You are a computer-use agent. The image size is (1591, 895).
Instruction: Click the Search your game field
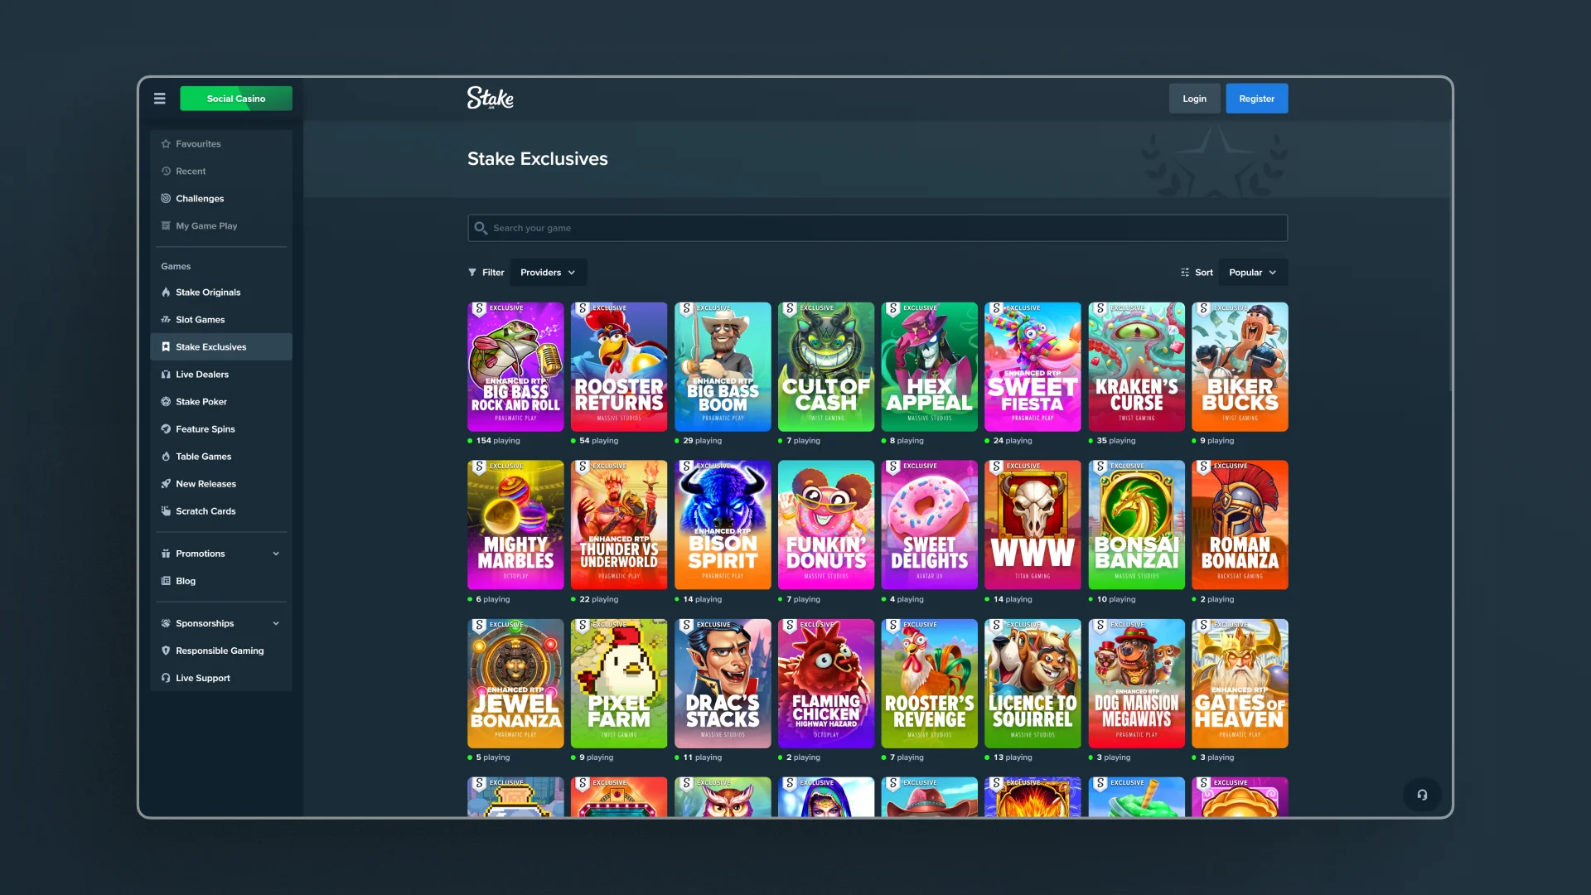[x=878, y=228]
